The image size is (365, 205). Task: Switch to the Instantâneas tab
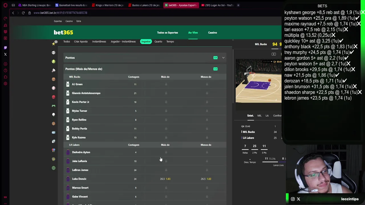pos(99,42)
